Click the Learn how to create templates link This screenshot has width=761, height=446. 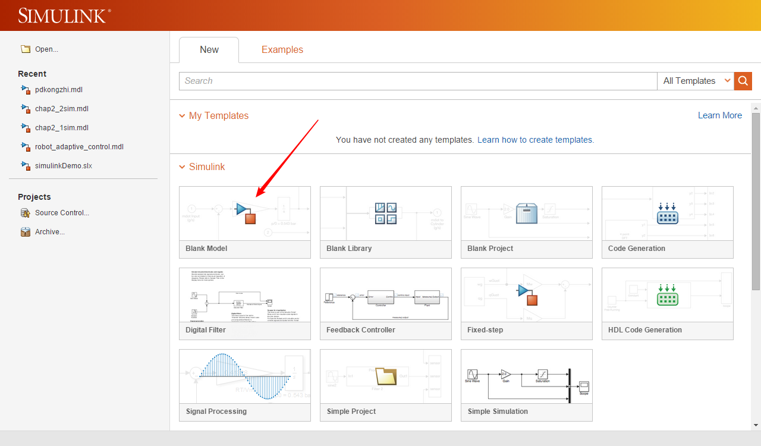point(535,140)
